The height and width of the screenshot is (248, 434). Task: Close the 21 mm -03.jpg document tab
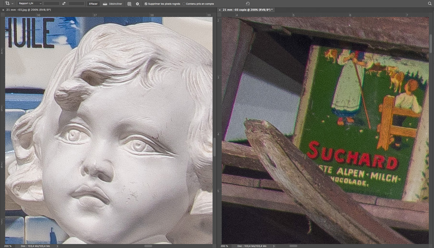tap(3, 10)
